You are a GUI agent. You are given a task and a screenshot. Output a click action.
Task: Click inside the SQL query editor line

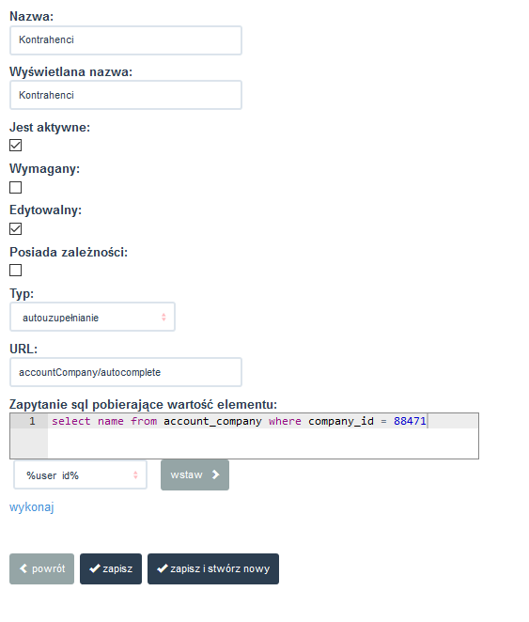(263, 421)
